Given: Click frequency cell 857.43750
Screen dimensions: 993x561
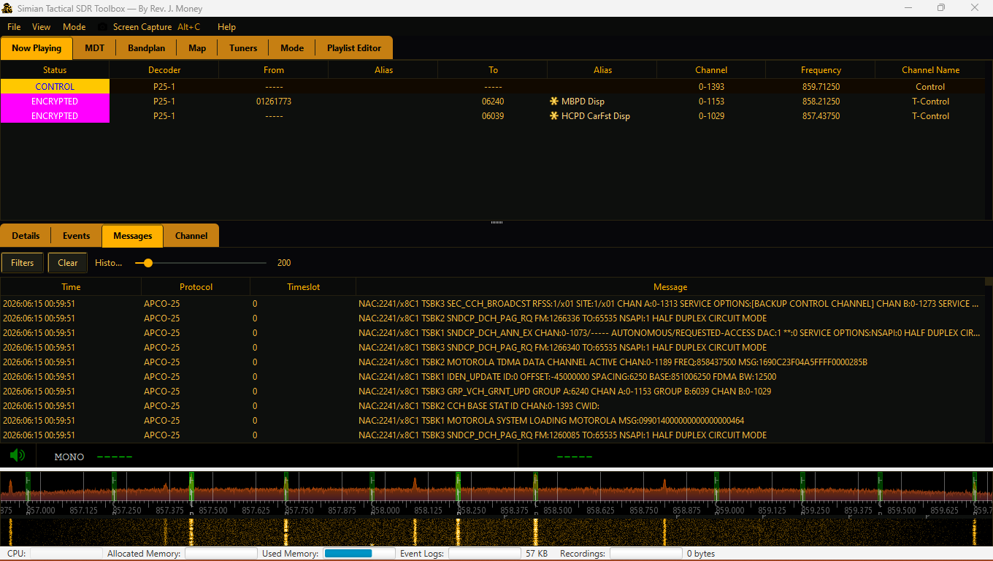Looking at the screenshot, I should point(821,116).
